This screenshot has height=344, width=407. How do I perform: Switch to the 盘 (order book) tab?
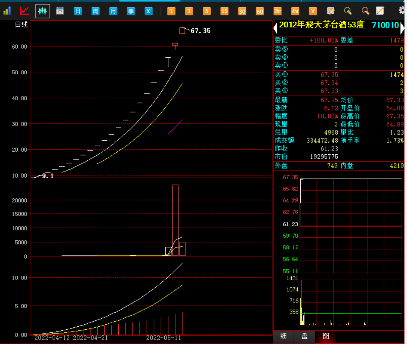304,336
